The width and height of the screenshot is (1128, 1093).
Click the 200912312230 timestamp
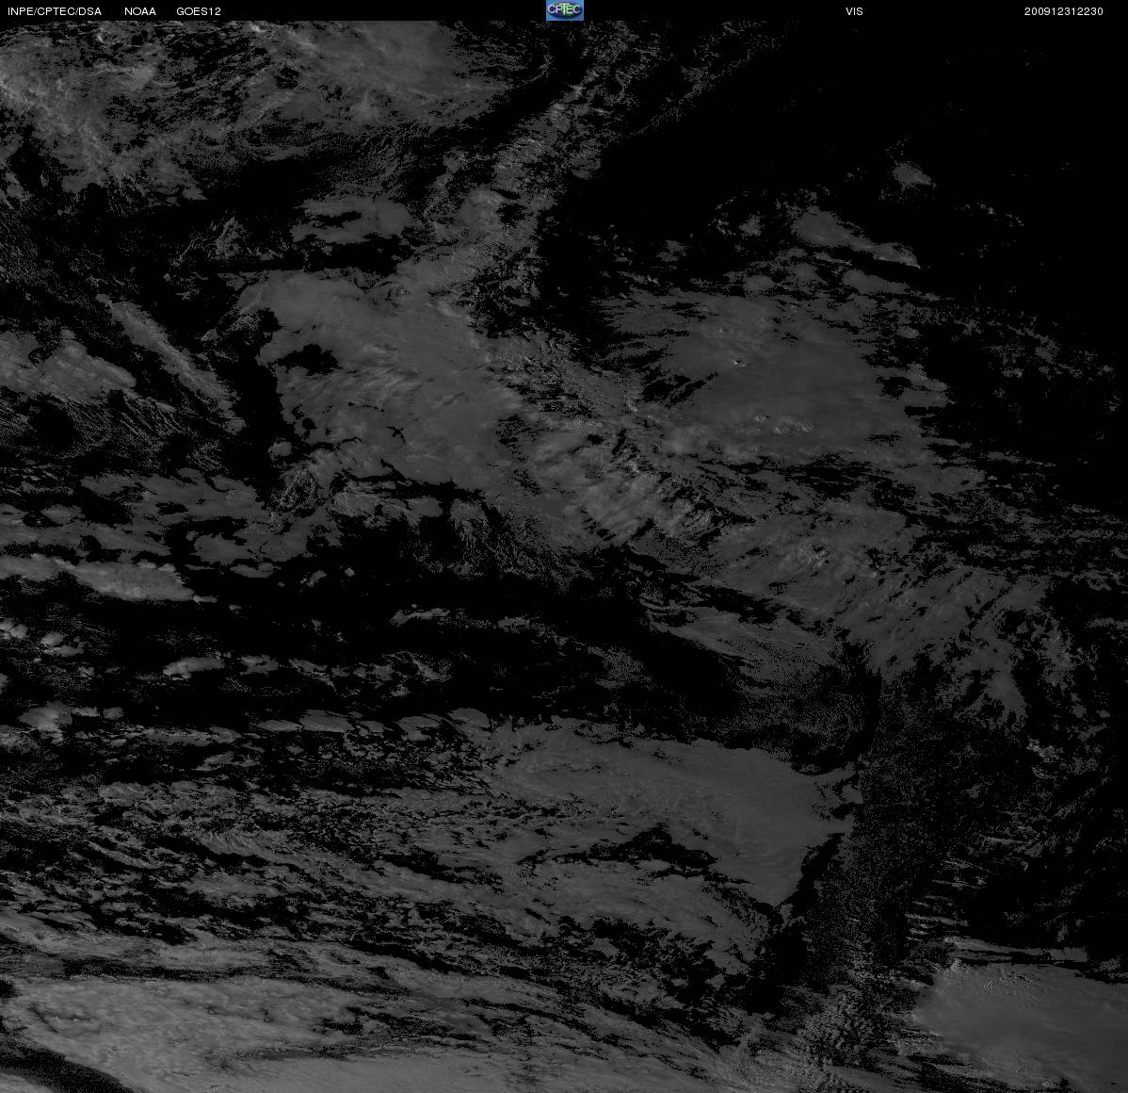(1063, 11)
